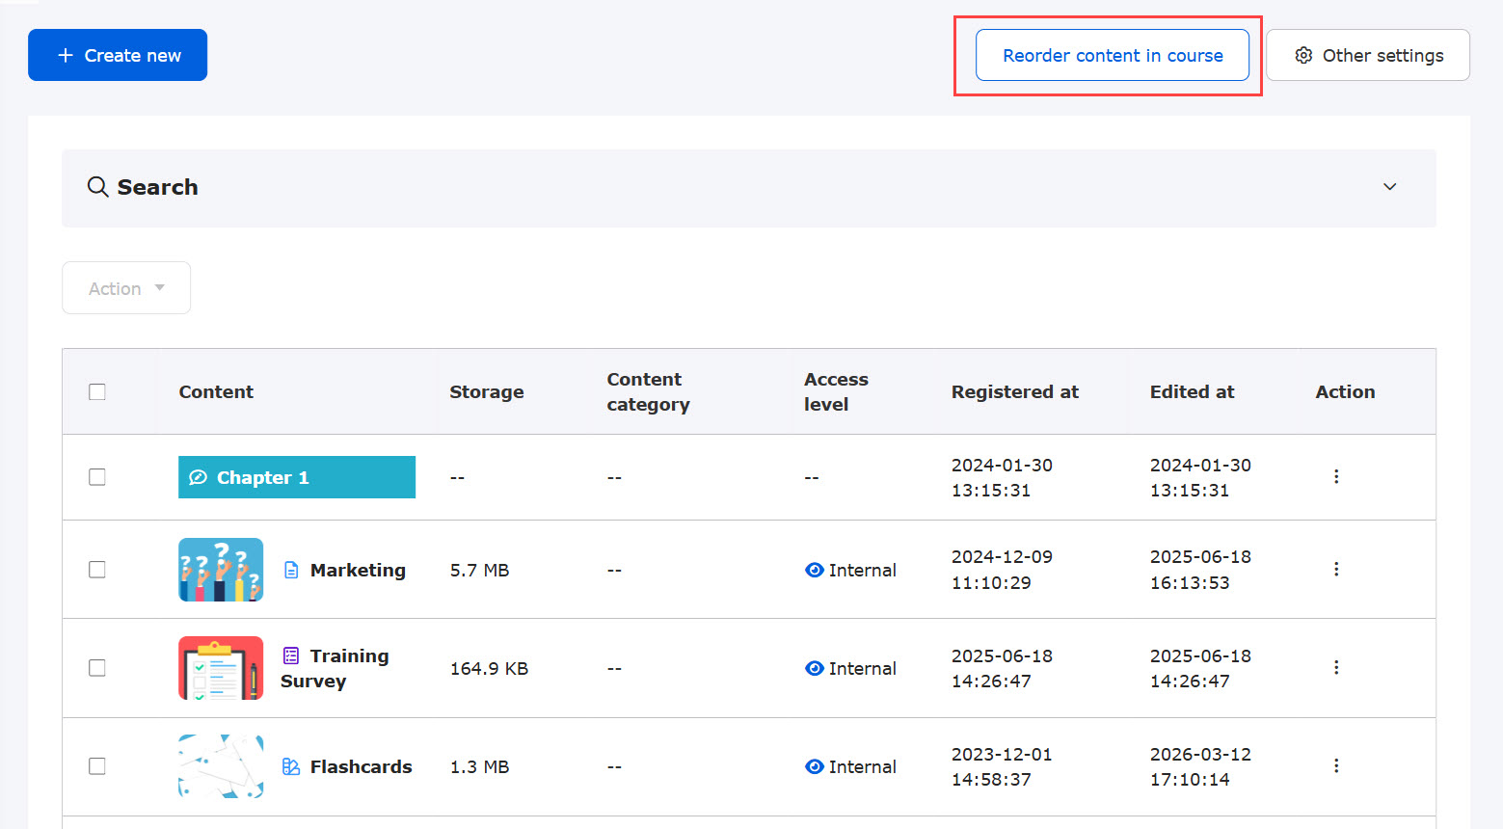Open three-dot menu for Training Survey
1503x829 pixels.
click(x=1335, y=667)
